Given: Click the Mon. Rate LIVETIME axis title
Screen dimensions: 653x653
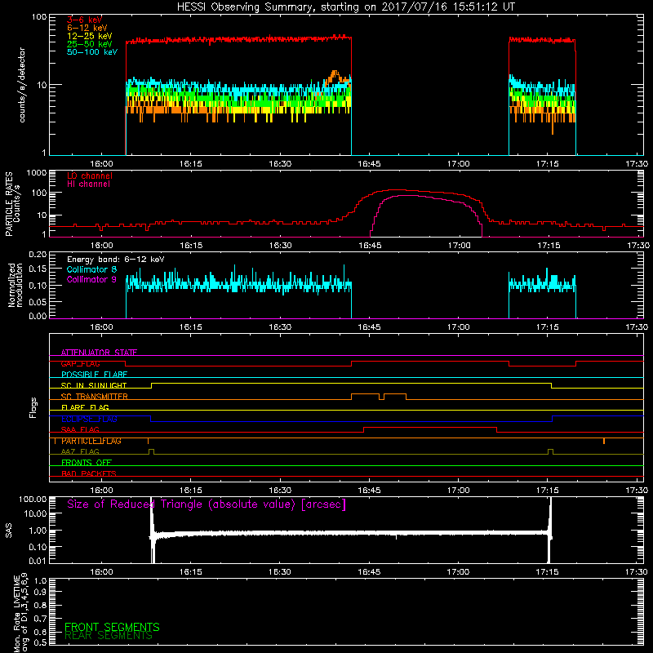Looking at the screenshot, I should tap(20, 612).
